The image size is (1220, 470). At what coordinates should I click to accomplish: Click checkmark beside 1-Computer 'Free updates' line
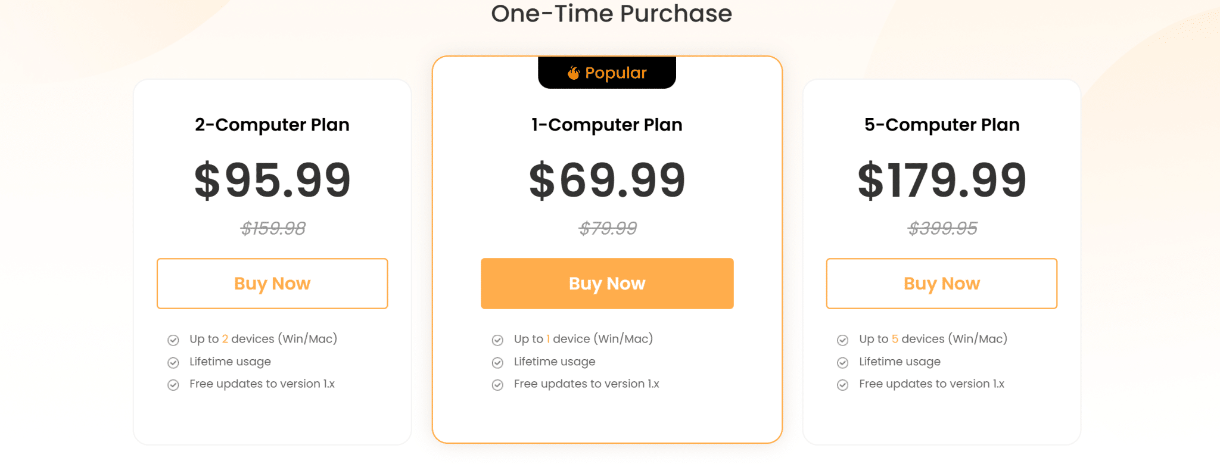click(x=497, y=385)
